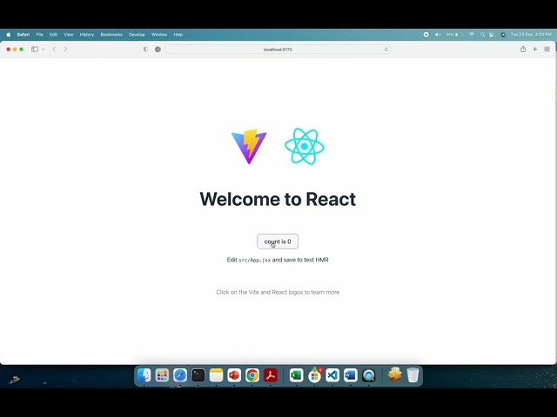Launch Excel from the dock
The image size is (557, 417).
[296, 375]
